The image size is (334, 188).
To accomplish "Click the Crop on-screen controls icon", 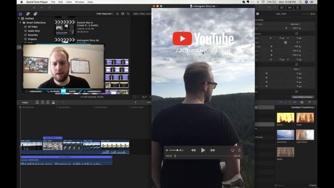I will (296, 65).
